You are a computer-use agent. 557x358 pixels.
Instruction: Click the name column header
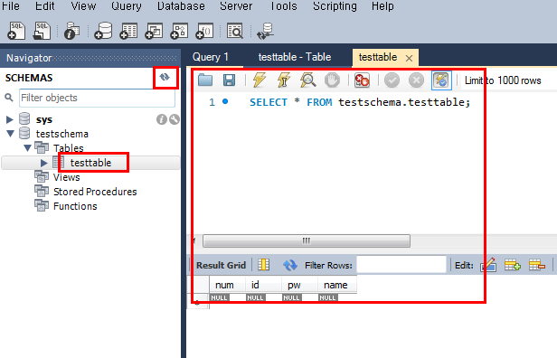tap(336, 285)
